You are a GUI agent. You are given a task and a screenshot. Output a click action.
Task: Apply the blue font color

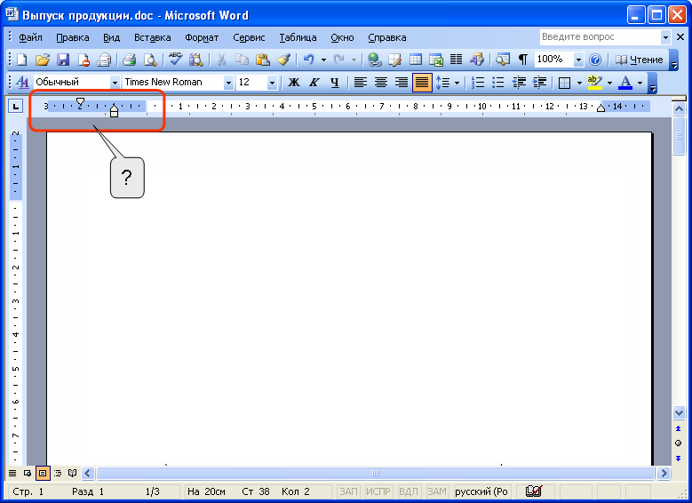pos(625,83)
